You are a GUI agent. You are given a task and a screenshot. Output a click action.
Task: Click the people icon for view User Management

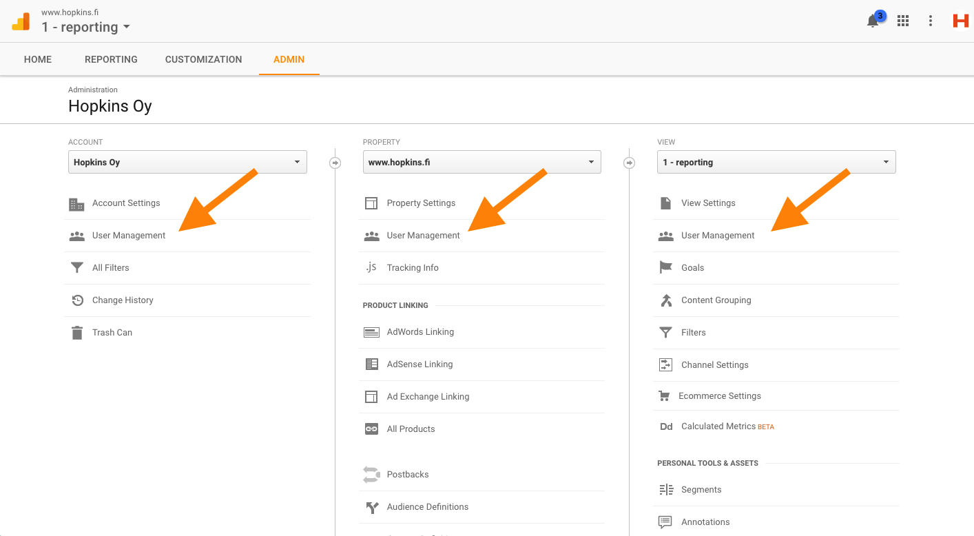pyautogui.click(x=665, y=236)
